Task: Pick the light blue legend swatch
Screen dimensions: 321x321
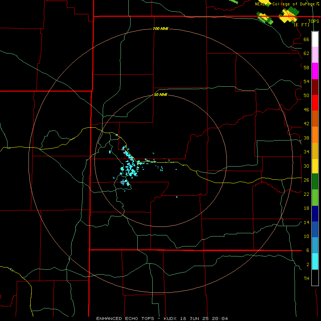Action: point(315,245)
